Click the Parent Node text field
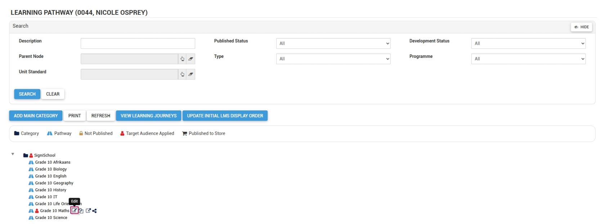Viewport: 605px width, 224px height. pyautogui.click(x=129, y=59)
